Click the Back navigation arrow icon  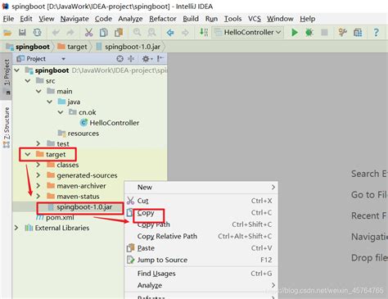(170, 33)
